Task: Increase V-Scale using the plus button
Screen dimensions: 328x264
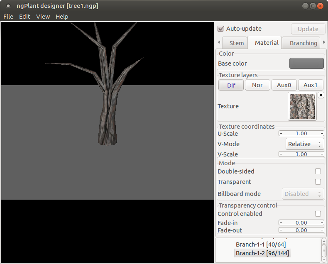Action: tap(322, 154)
